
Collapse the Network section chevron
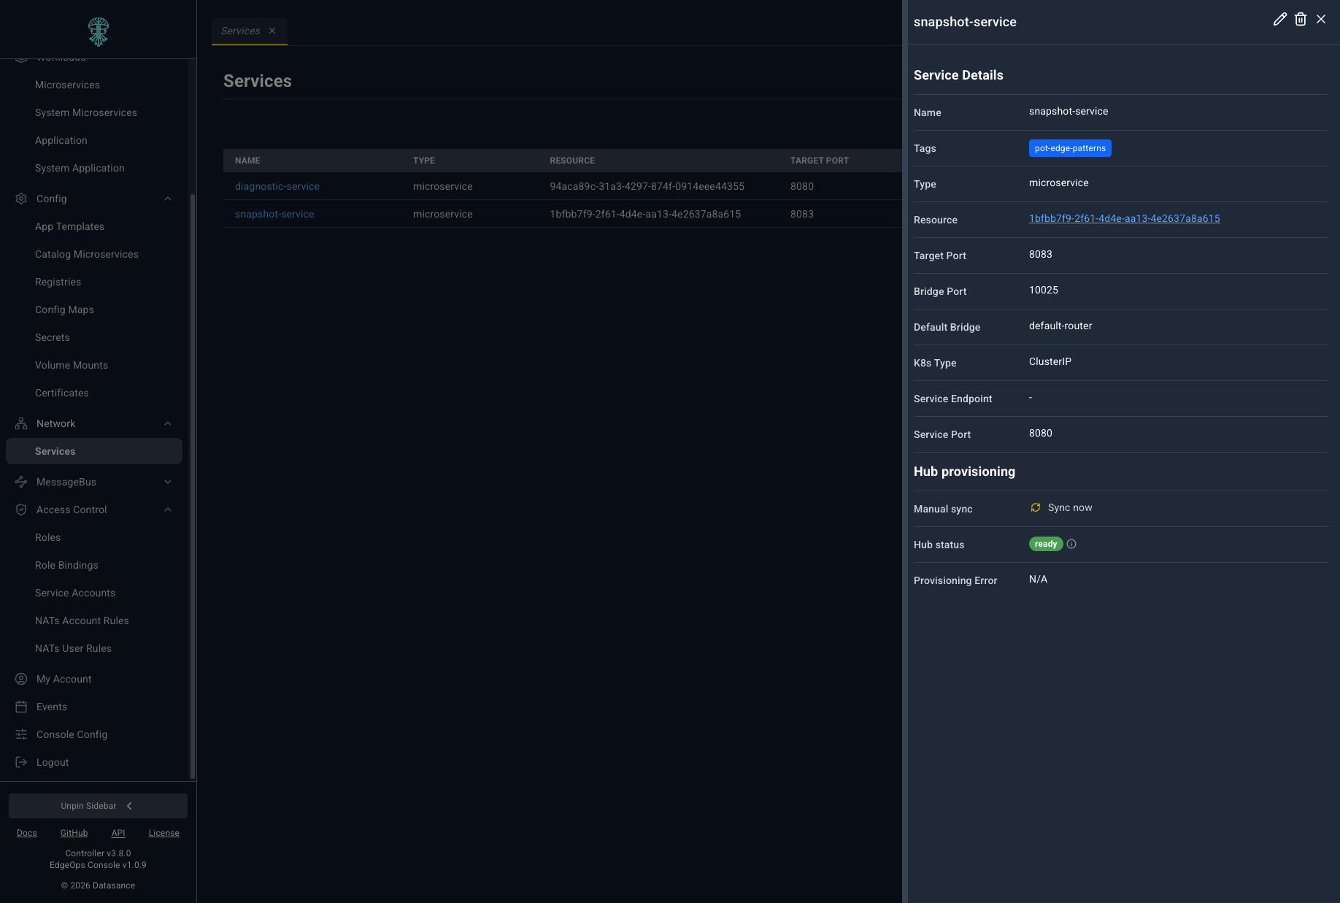tap(168, 423)
